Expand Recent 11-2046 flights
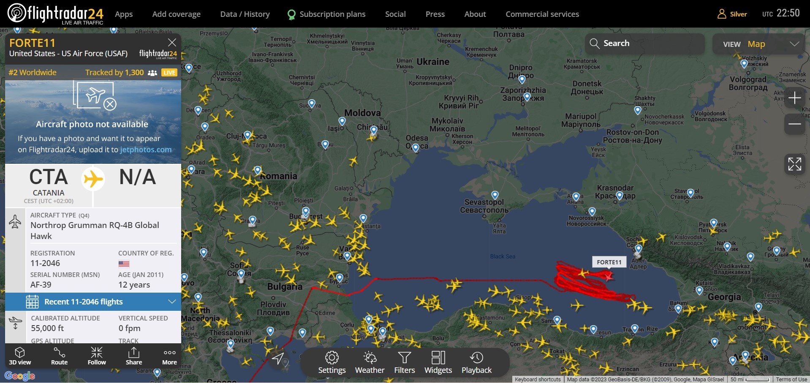 [x=93, y=302]
